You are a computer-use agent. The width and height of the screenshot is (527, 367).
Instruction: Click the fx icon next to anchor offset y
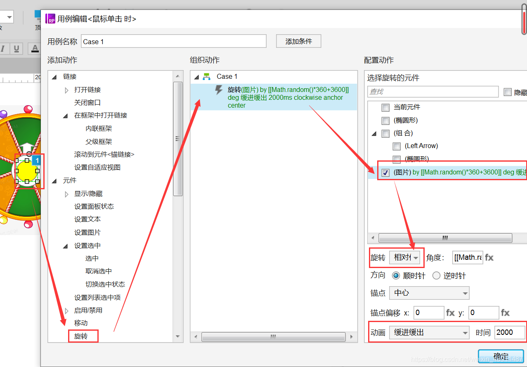[x=505, y=313]
